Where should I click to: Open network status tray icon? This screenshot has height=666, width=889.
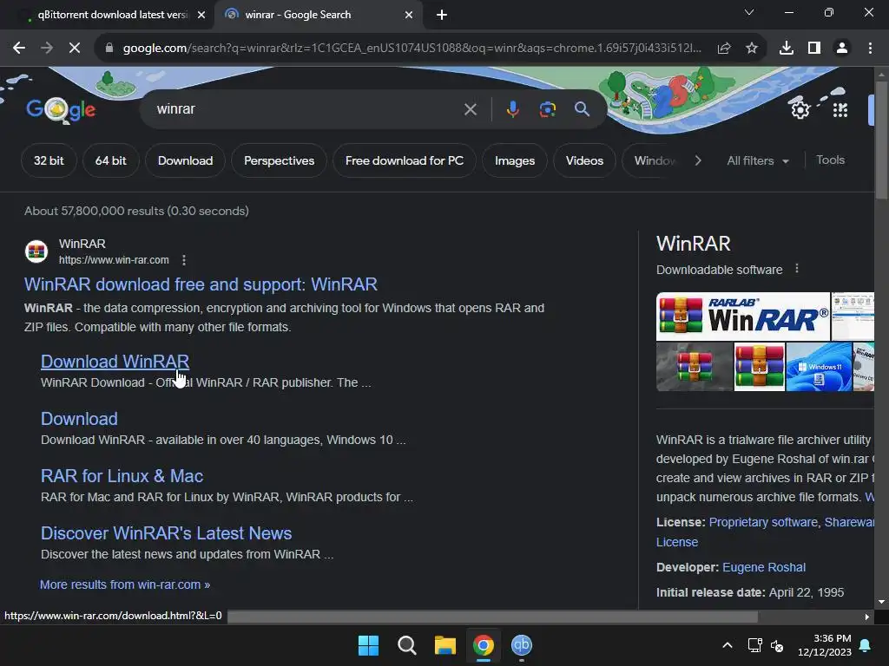[x=754, y=645]
